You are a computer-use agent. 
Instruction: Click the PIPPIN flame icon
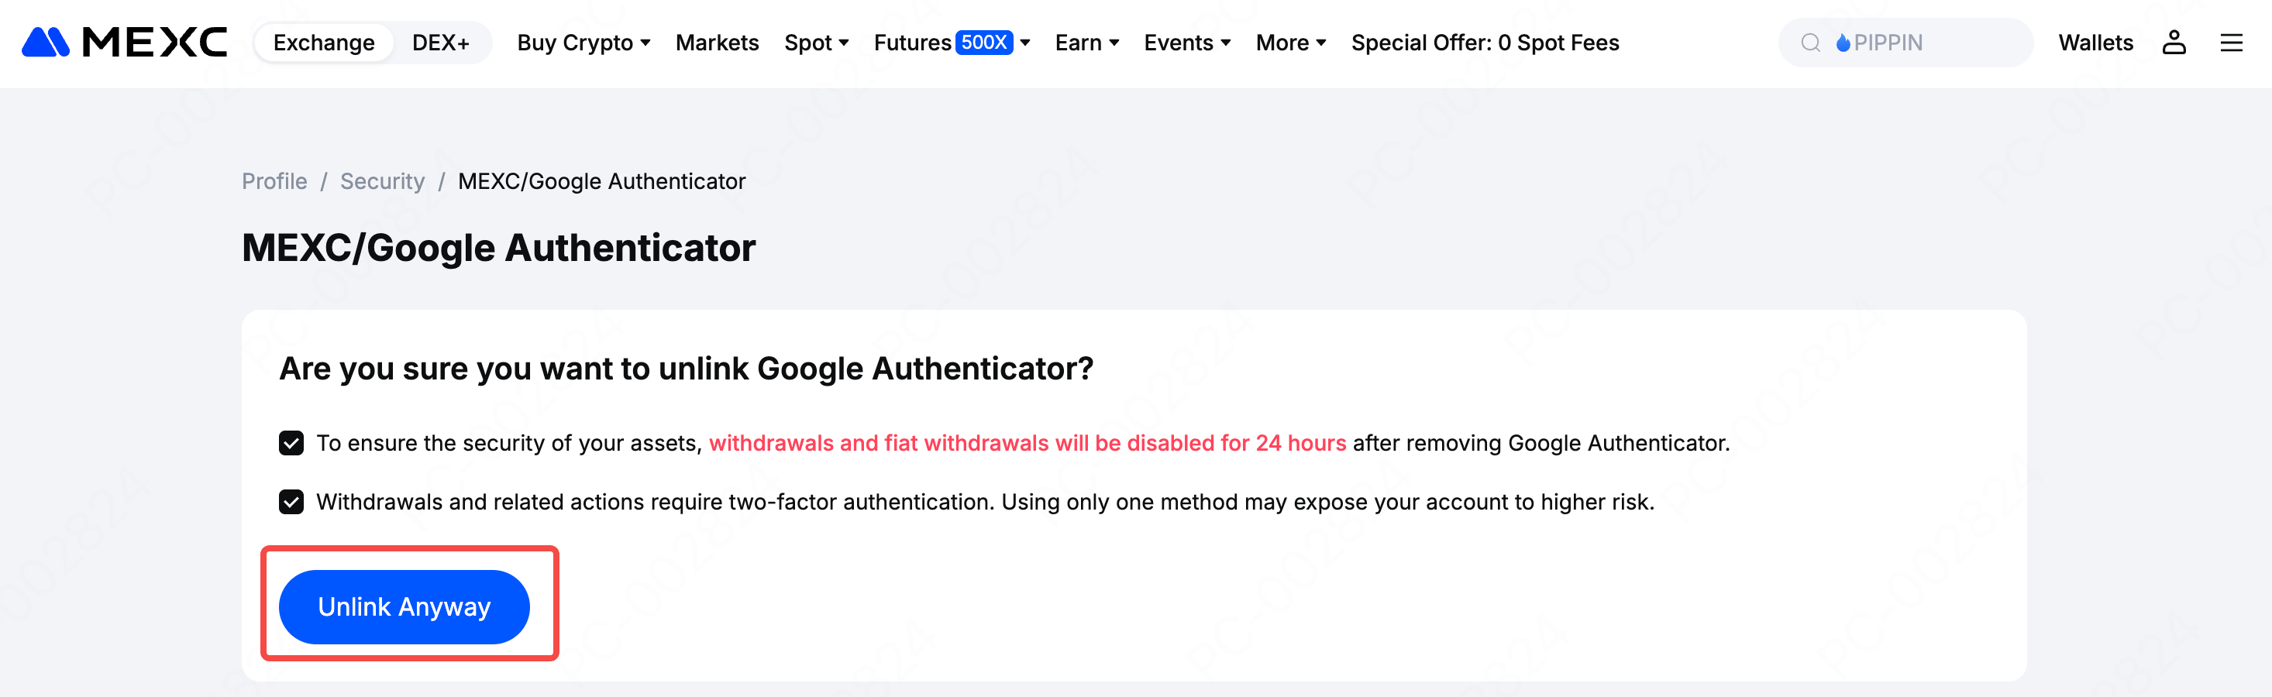click(x=1843, y=43)
